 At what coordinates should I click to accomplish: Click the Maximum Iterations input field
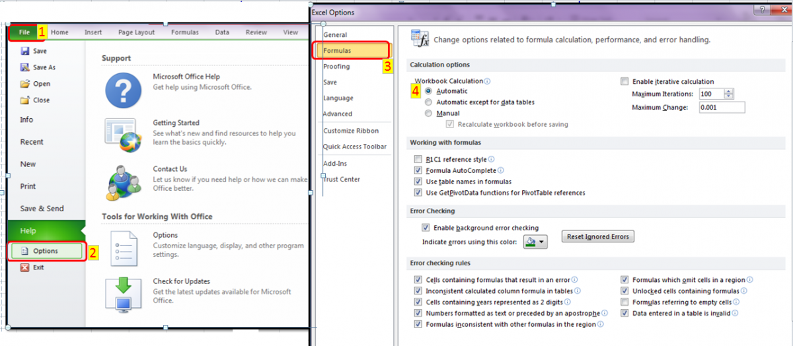711,94
